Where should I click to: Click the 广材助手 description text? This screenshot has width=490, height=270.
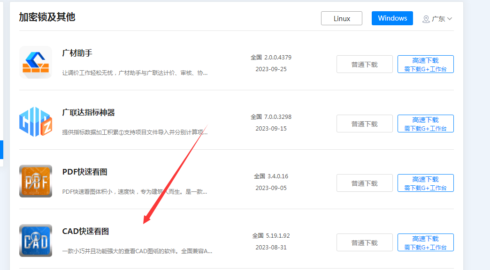pos(135,73)
